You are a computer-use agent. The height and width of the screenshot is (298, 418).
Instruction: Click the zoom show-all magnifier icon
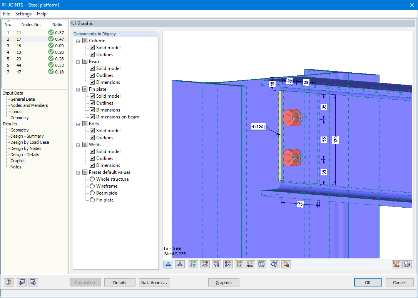coord(274,264)
